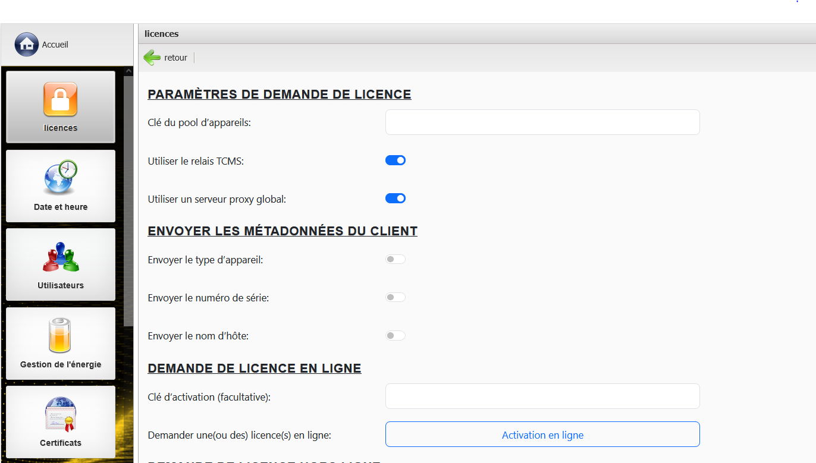Click the Clé d'activation input field
The image size is (816, 463).
(542, 396)
